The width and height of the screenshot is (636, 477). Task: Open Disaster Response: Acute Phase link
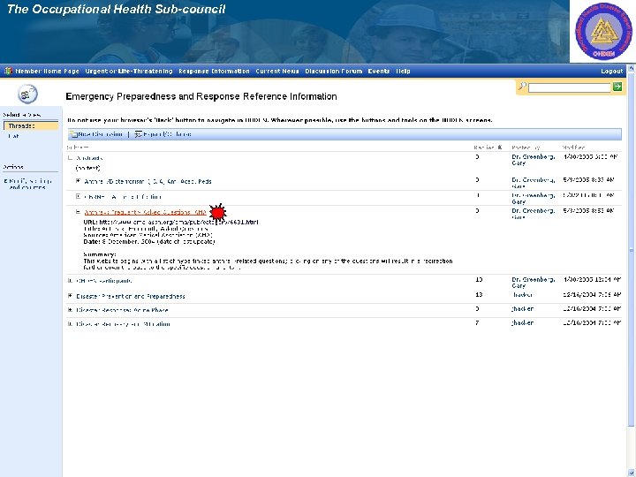[x=122, y=310]
